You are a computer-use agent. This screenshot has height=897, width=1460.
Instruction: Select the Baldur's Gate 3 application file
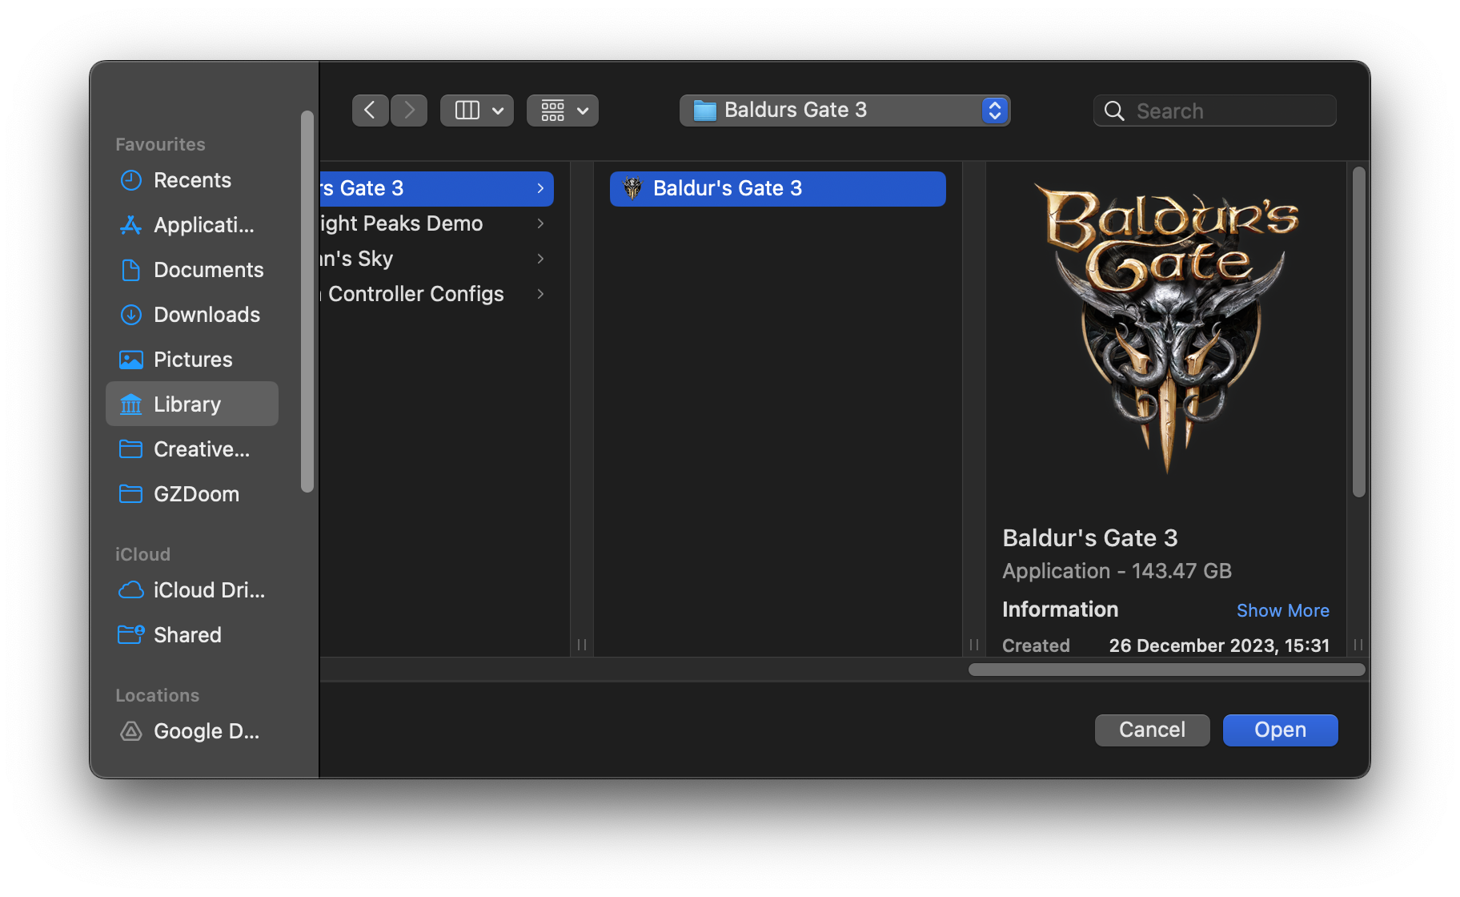[x=777, y=188]
